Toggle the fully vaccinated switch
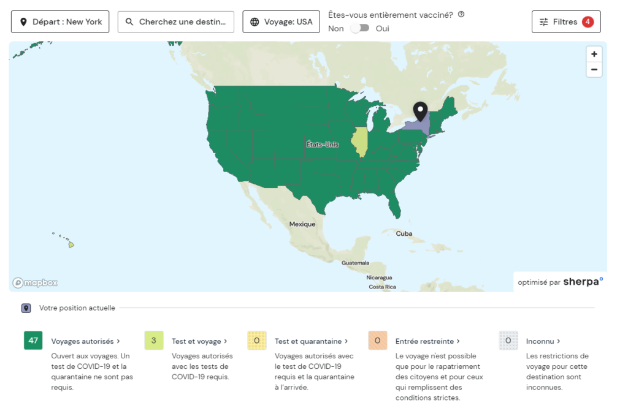This screenshot has width=628, height=419. [360, 28]
